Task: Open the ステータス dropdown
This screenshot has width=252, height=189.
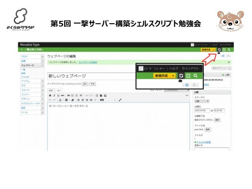Action: pyautogui.click(x=202, y=101)
